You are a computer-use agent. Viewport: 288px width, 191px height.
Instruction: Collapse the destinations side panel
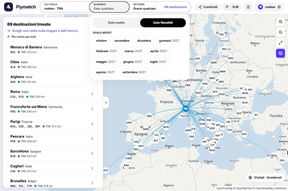pos(106,103)
